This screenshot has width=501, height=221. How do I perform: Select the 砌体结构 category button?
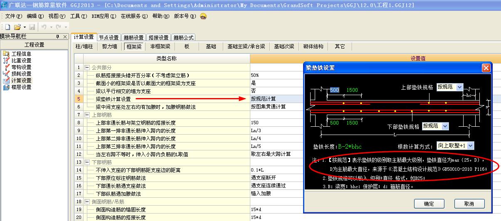(x=313, y=47)
